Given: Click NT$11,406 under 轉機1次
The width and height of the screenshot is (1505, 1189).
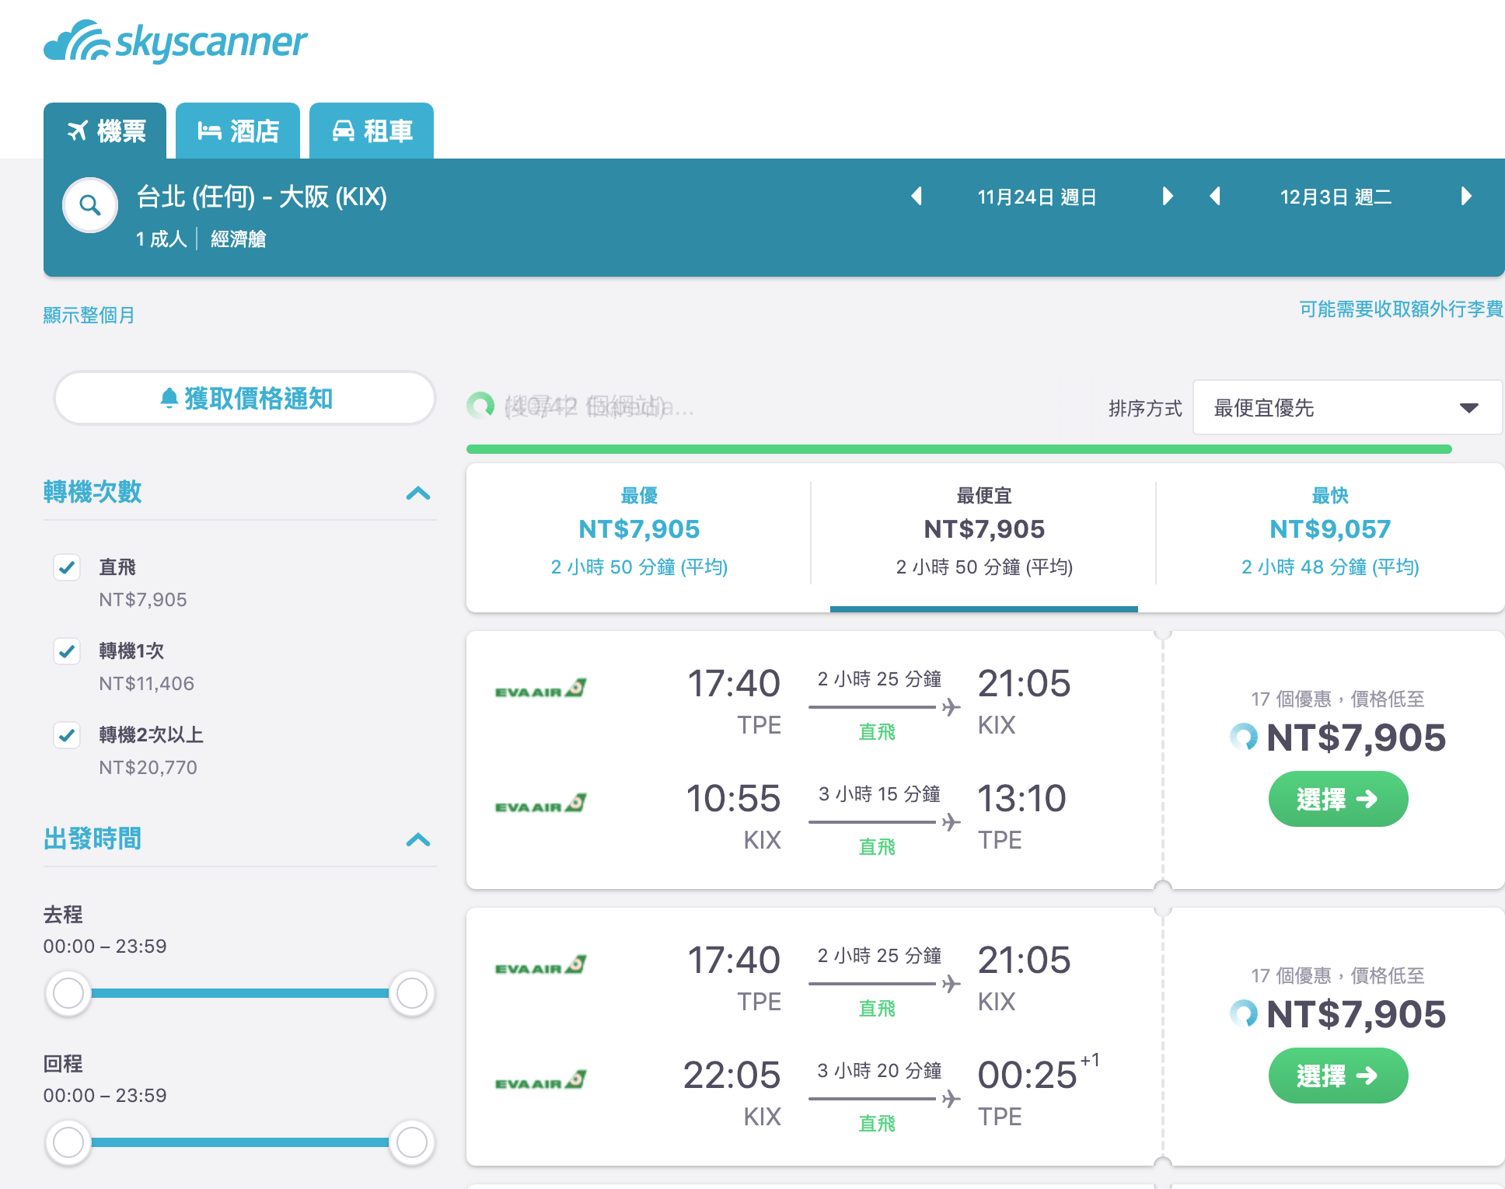Looking at the screenshot, I should point(146,684).
